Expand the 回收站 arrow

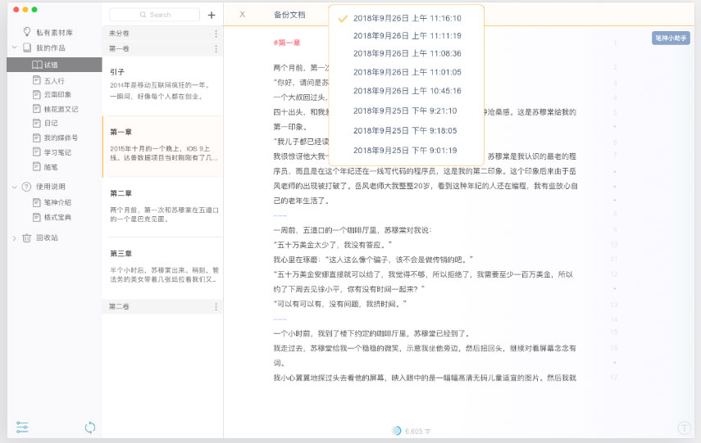point(14,238)
